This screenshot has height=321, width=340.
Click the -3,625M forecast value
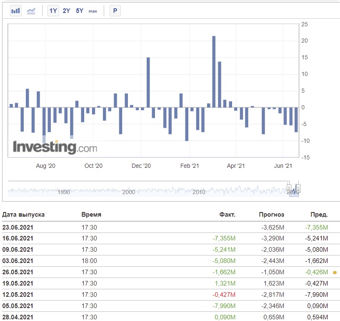point(272,227)
